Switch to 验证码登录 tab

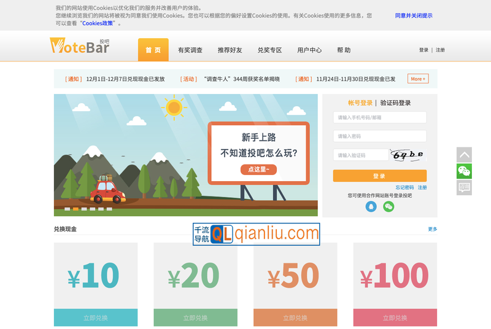[395, 103]
